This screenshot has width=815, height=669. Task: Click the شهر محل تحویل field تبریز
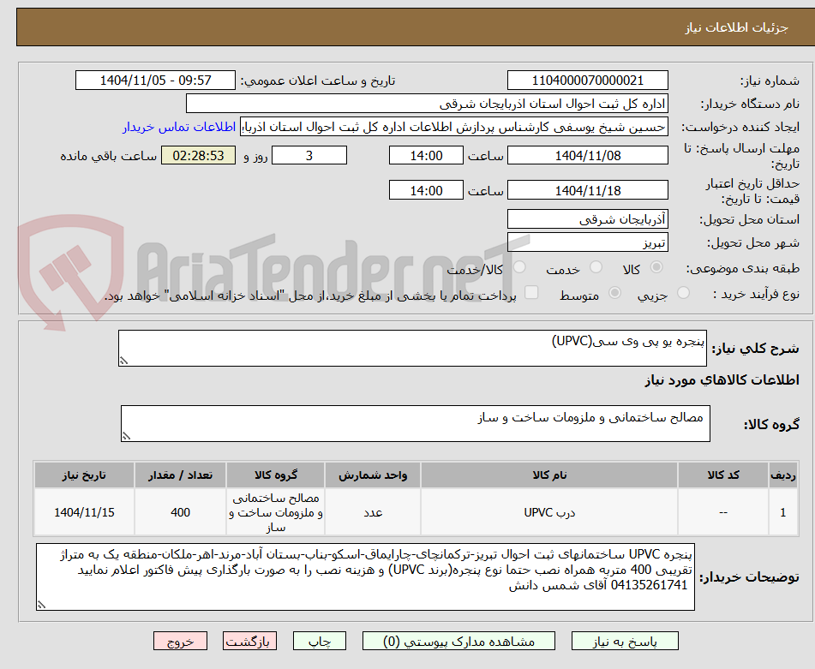(x=587, y=242)
